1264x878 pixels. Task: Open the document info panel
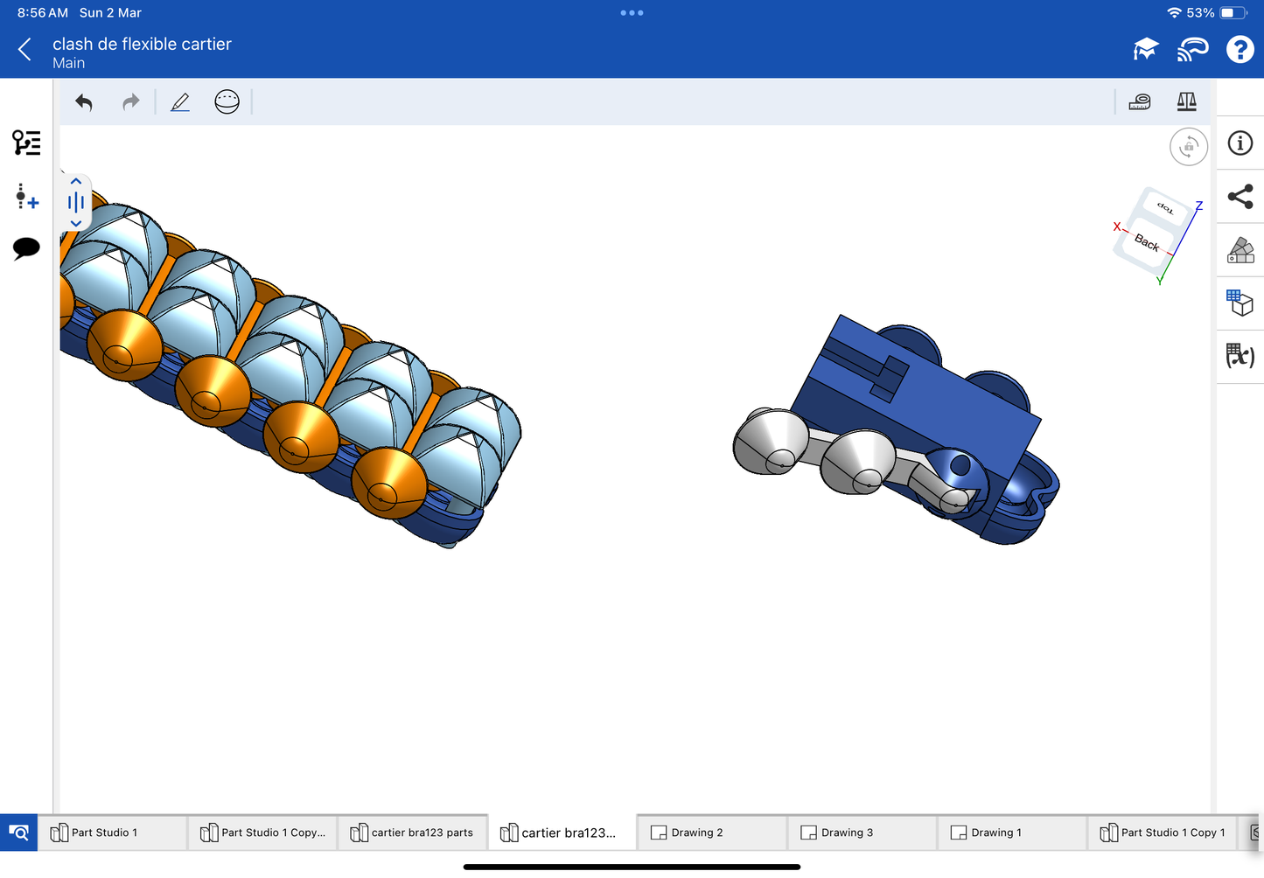[1240, 143]
